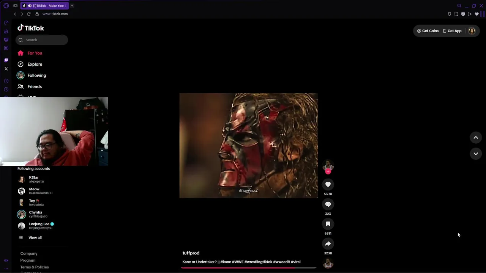Open the M panel in Opera sidebar

(x=6, y=48)
